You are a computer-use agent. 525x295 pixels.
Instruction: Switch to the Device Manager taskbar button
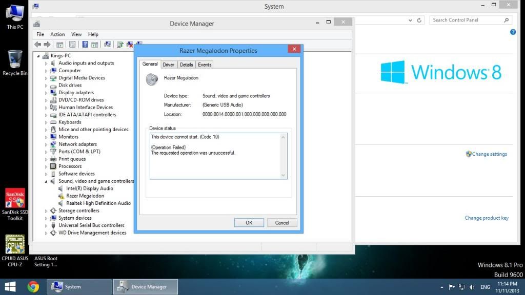click(x=146, y=287)
